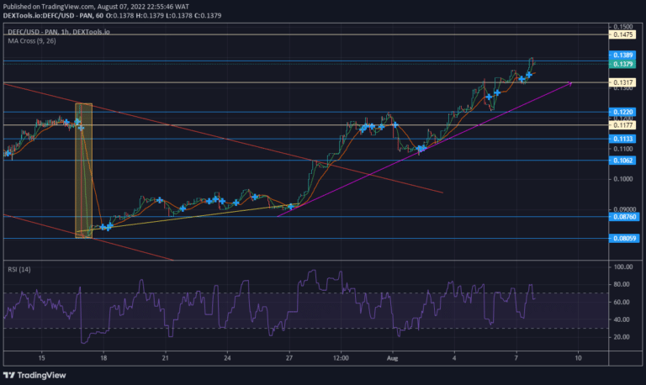Click the 0.1062 price label
Image resolution: width=646 pixels, height=385 pixels.
coord(622,161)
